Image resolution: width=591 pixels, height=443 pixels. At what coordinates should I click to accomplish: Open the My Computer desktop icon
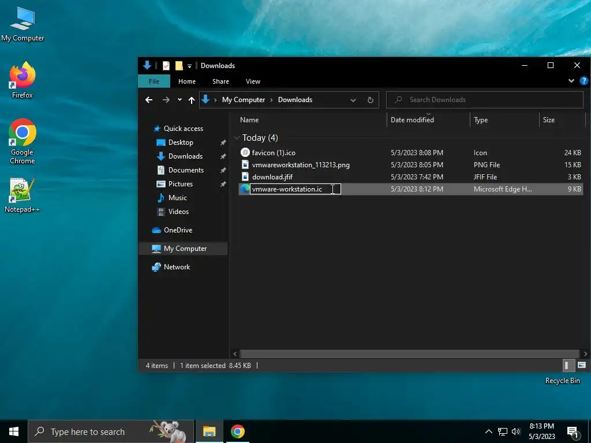[23, 24]
